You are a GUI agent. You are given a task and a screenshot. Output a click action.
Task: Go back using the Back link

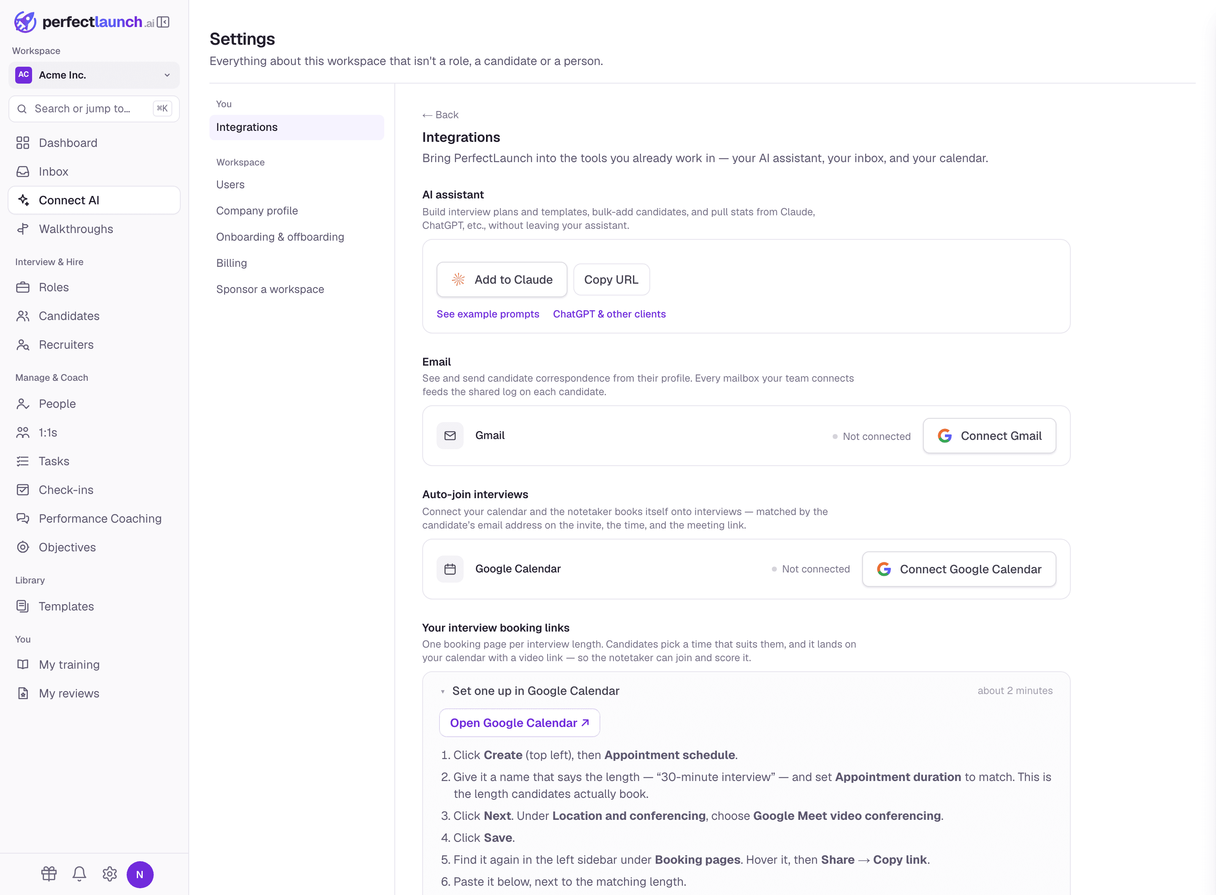(440, 115)
